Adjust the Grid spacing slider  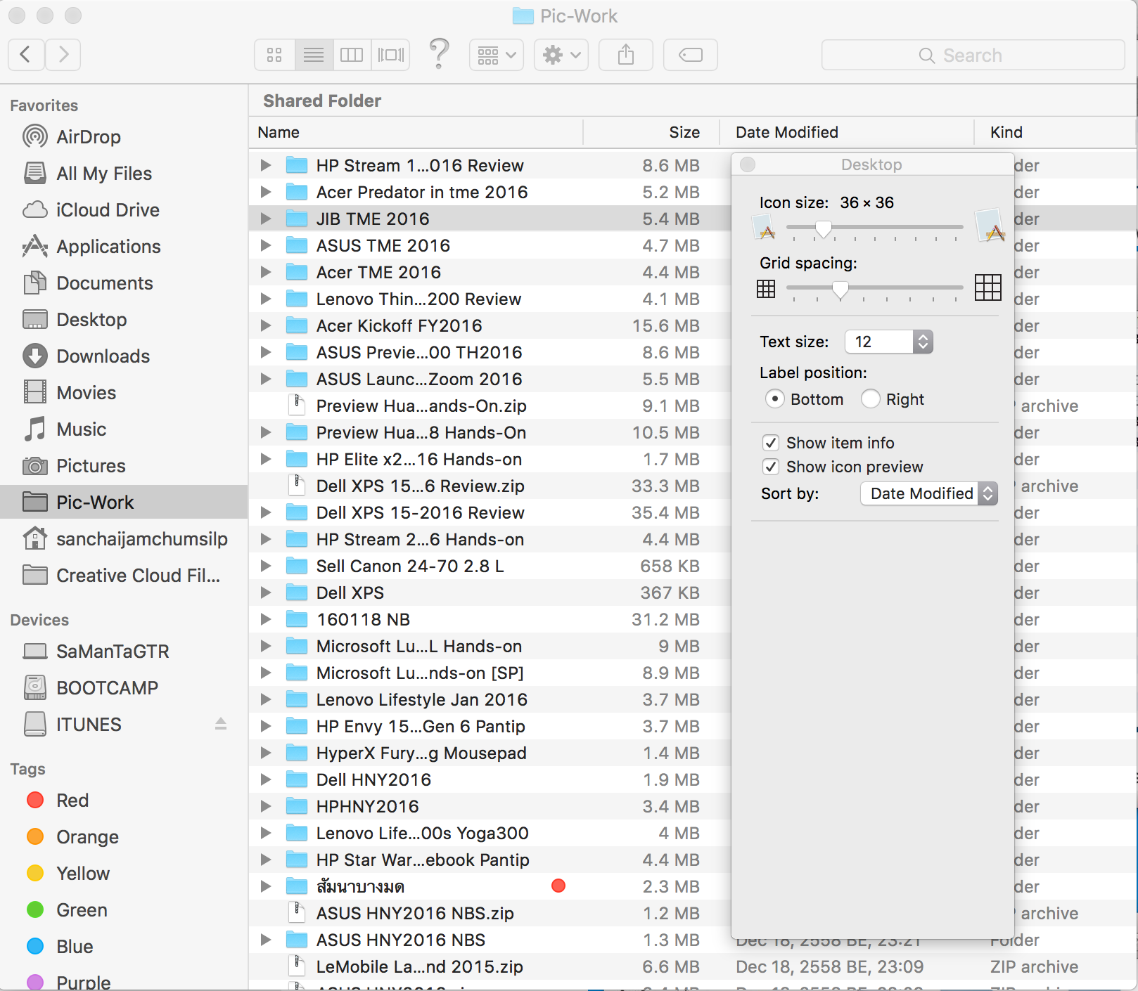tap(840, 289)
